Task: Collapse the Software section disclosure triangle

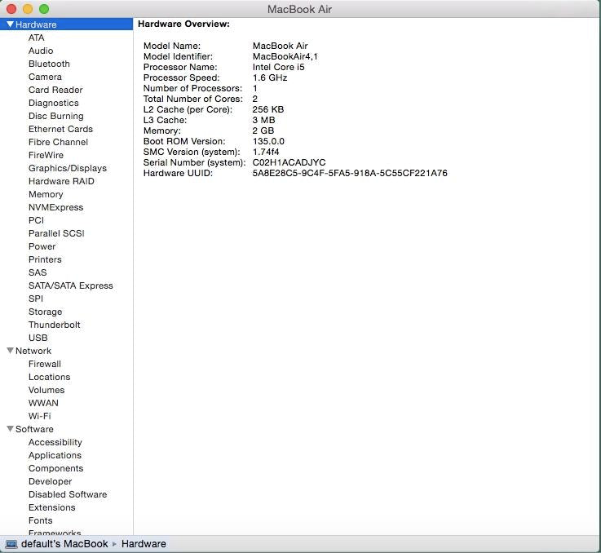Action: coord(10,429)
